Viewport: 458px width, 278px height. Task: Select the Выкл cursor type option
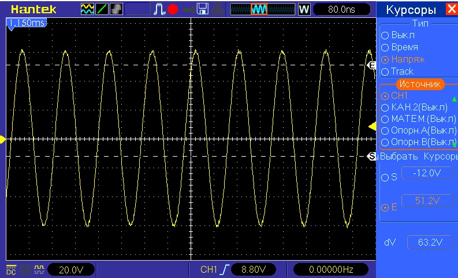(385, 35)
